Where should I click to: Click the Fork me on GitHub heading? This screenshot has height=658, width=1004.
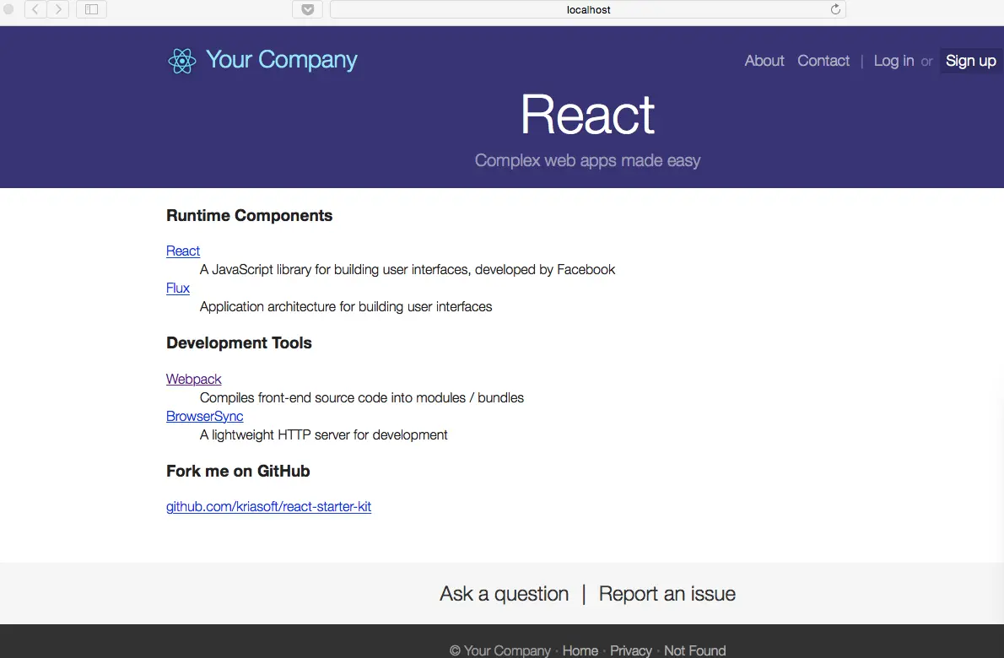238,471
